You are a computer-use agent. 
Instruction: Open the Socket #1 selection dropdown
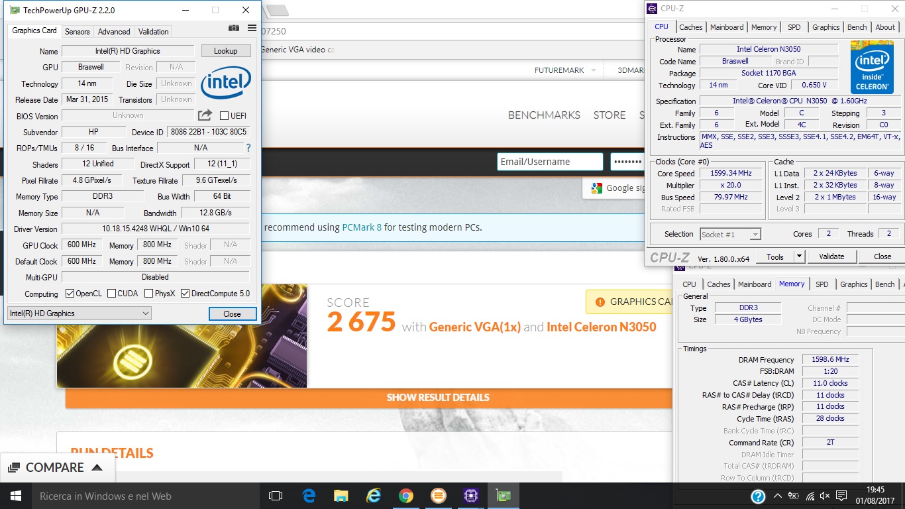point(730,234)
